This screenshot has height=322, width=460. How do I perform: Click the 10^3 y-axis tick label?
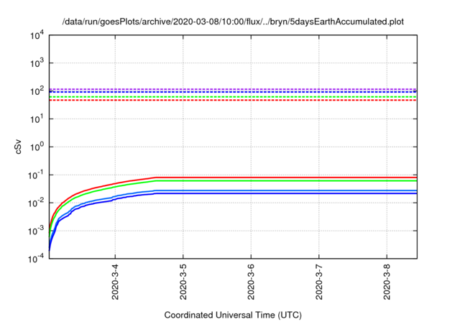tap(37, 63)
